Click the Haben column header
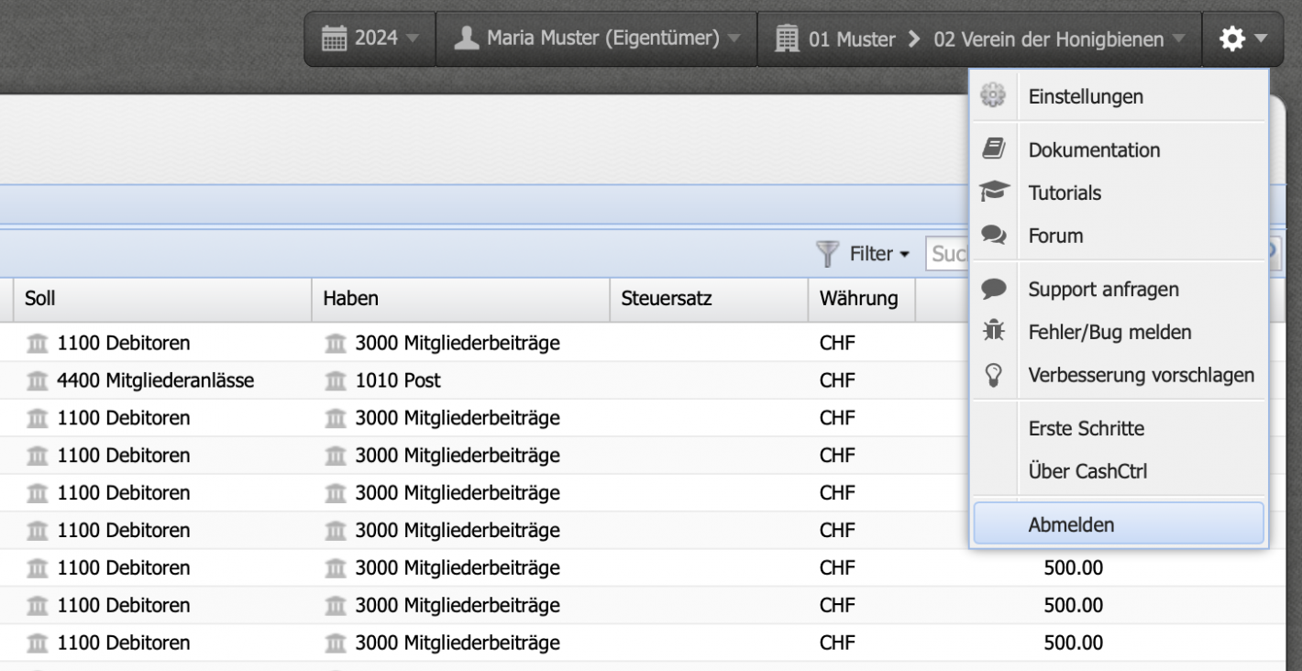Image resolution: width=1302 pixels, height=671 pixels. click(x=458, y=299)
